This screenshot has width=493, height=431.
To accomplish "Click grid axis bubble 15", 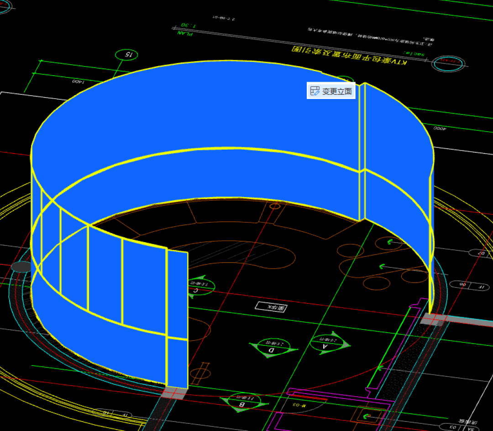I will click(129, 55).
